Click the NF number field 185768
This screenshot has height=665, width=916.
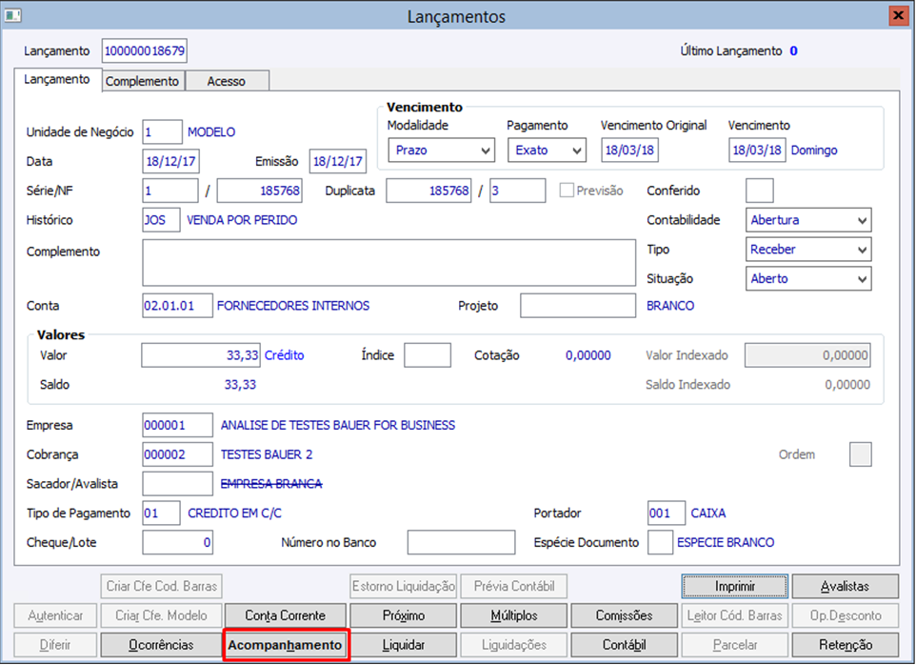pos(259,191)
